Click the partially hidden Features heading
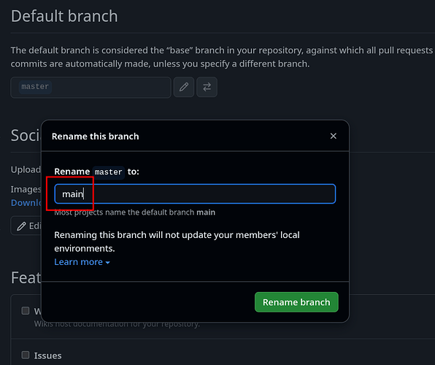 pyautogui.click(x=26, y=277)
